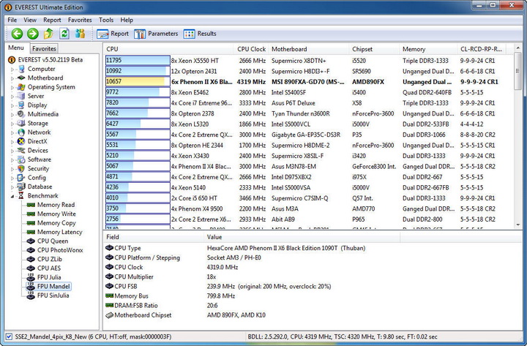Open the View menu
This screenshot has height=346, width=527.
click(30, 20)
